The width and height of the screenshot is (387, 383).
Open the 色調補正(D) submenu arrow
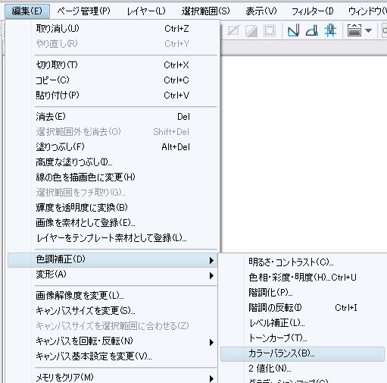pos(211,260)
